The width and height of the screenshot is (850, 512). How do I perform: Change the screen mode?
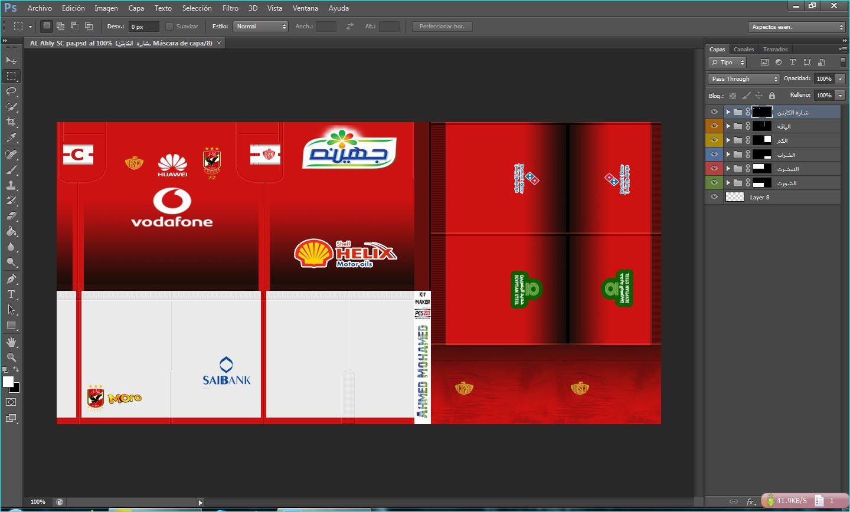point(11,418)
